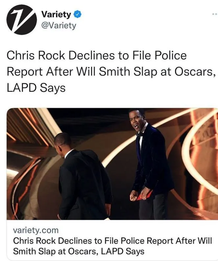
Task: Open the @Variety handle link
Action: pos(59,25)
